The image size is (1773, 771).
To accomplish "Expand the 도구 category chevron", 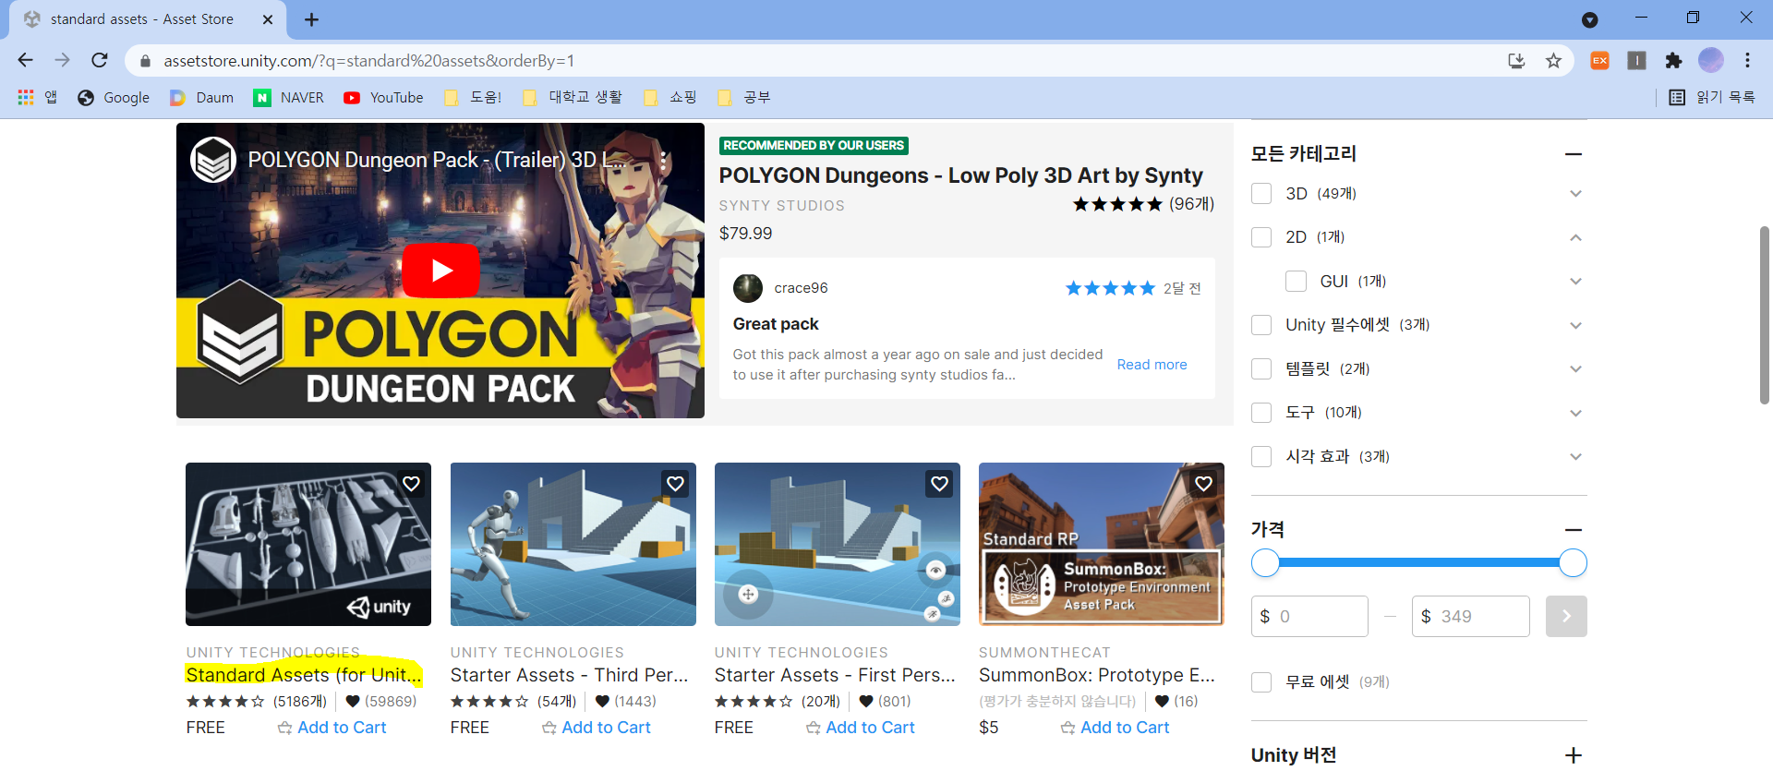I will [1575, 413].
